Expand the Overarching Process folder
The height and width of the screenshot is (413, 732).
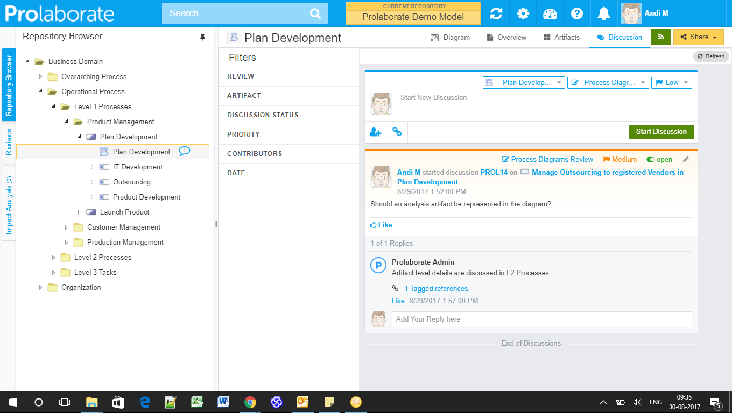pyautogui.click(x=40, y=76)
